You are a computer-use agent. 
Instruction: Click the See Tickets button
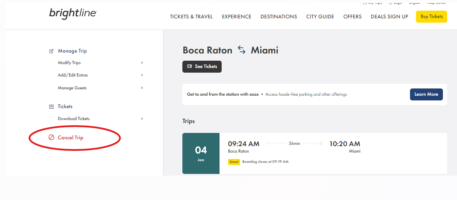click(202, 67)
